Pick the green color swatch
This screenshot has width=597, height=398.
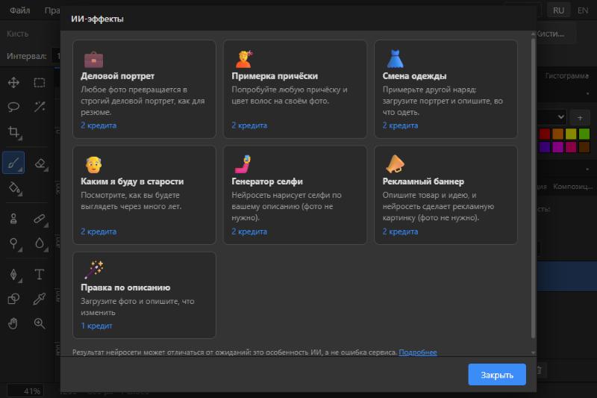coord(584,134)
